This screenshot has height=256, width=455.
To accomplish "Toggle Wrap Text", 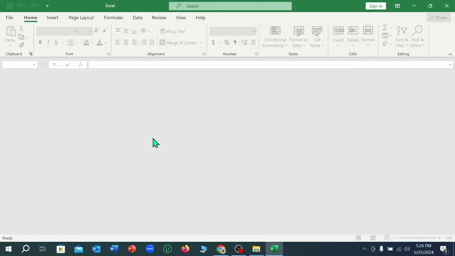I will pos(173,31).
